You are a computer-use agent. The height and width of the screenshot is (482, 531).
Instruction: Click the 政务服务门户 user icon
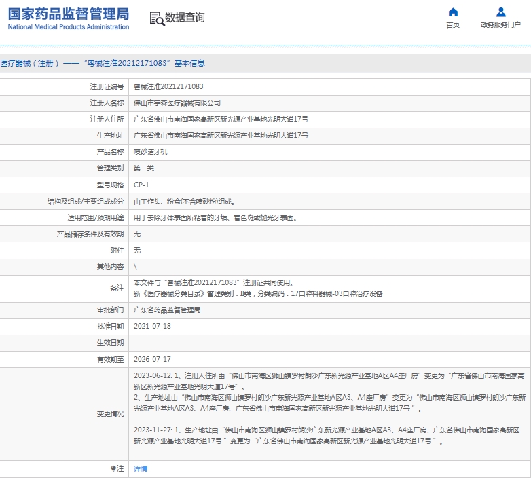500,12
